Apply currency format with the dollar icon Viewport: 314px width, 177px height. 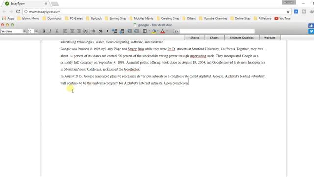click(94, 31)
